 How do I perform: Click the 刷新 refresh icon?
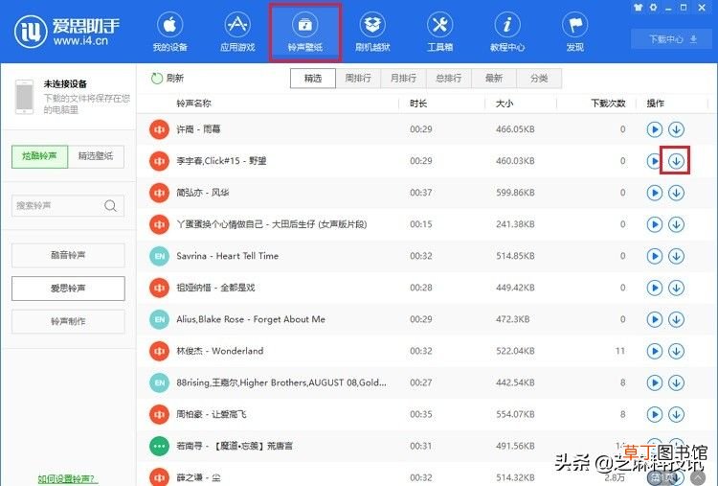tap(157, 79)
